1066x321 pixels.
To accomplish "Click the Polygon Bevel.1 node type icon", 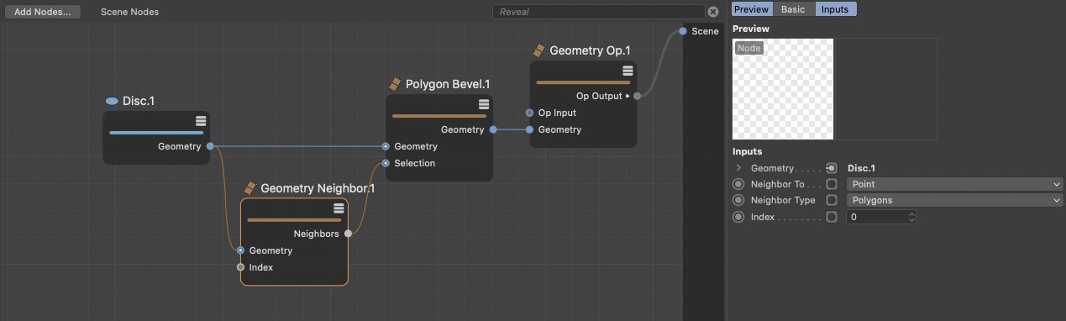I will coord(395,84).
